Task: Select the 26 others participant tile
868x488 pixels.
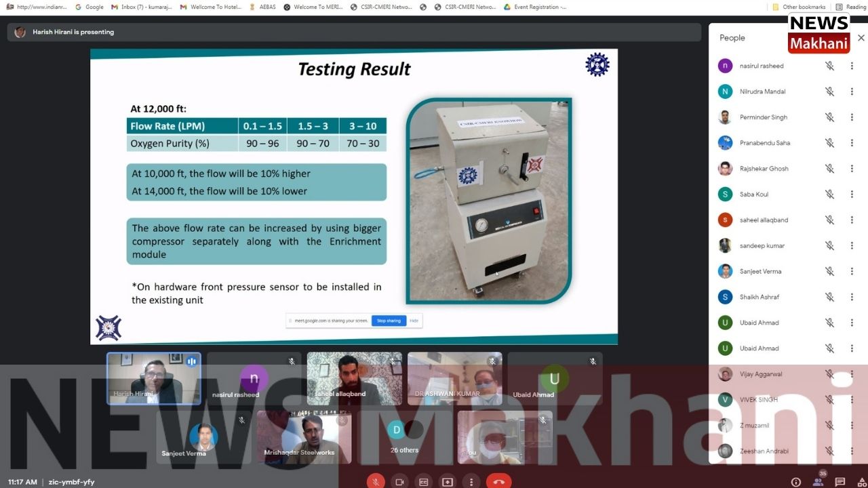Action: point(404,437)
